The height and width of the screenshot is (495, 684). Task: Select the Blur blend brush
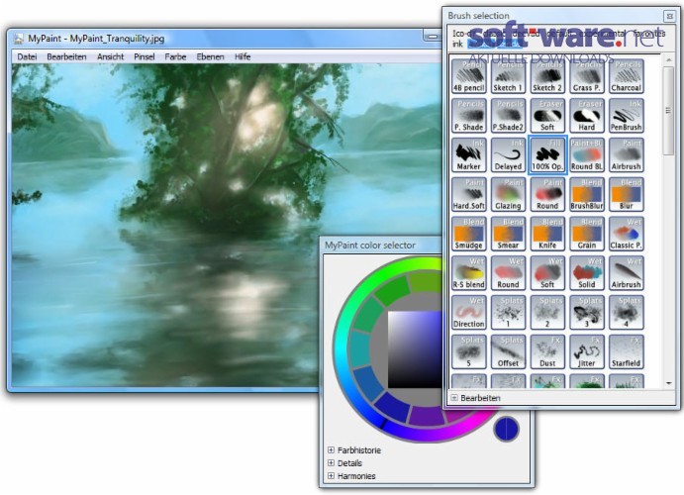(x=626, y=194)
